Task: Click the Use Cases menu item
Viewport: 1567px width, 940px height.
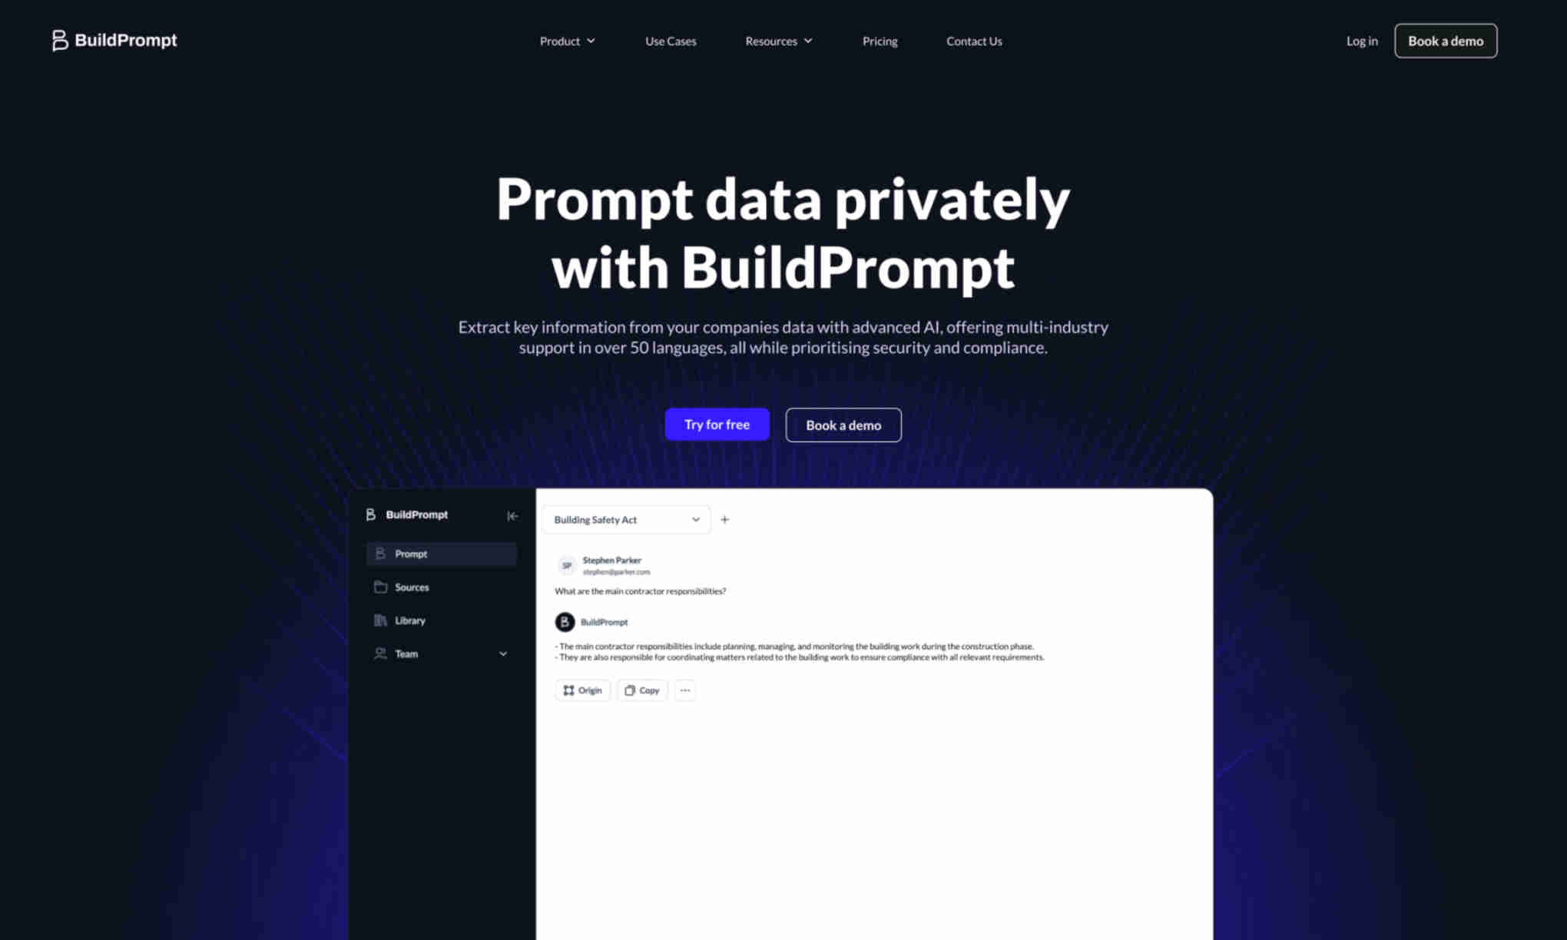Action: coord(671,40)
